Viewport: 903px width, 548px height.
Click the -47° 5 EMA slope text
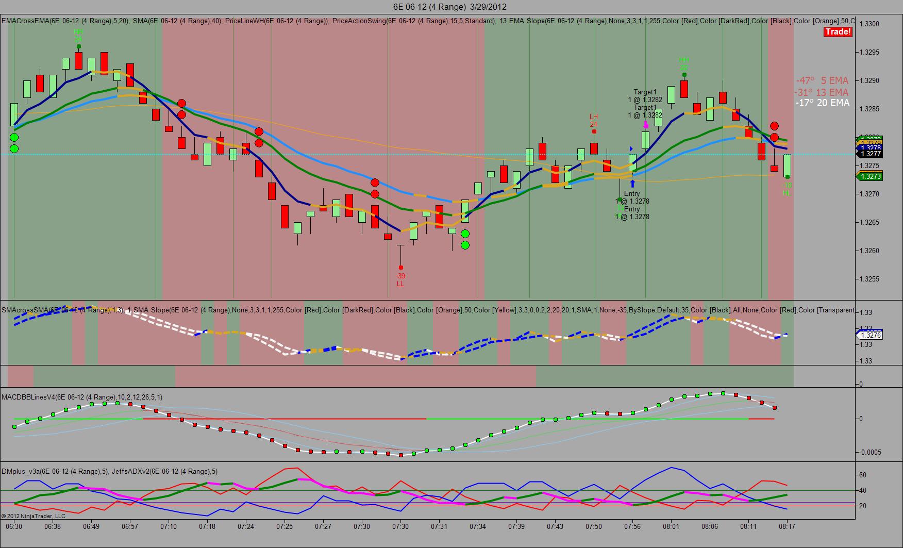coord(822,80)
